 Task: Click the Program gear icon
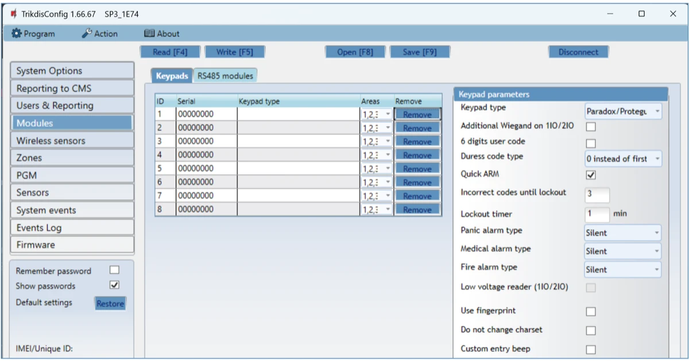point(16,34)
